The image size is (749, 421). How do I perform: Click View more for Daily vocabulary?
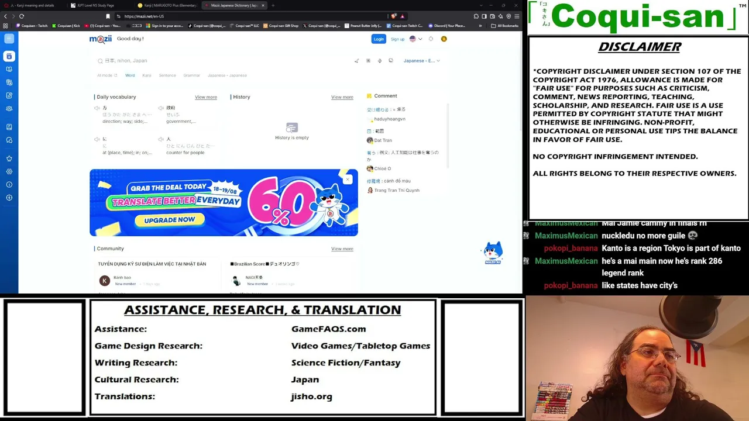[x=206, y=97]
